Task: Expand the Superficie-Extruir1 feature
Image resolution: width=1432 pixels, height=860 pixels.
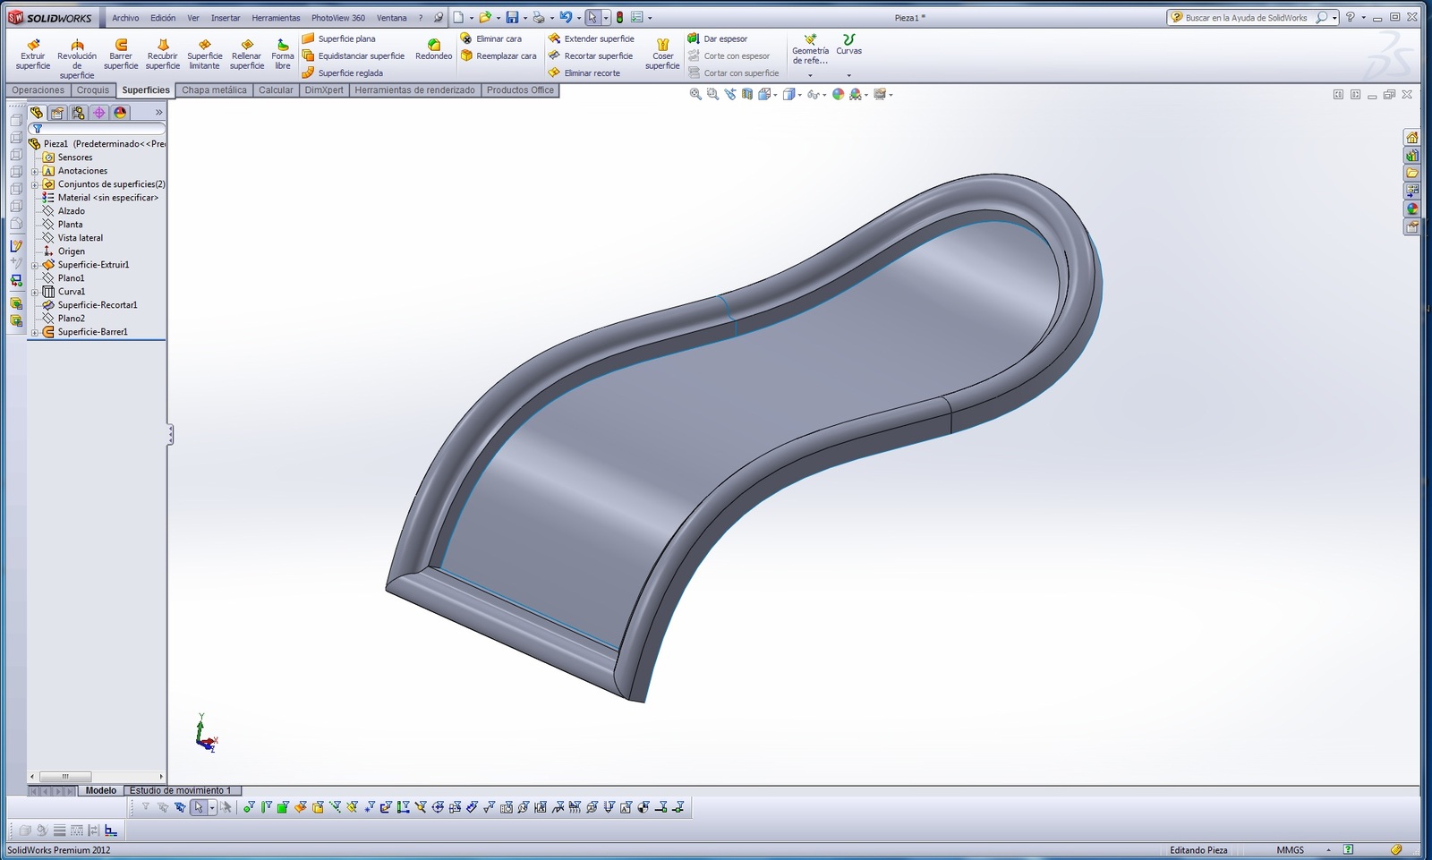Action: coord(35,265)
